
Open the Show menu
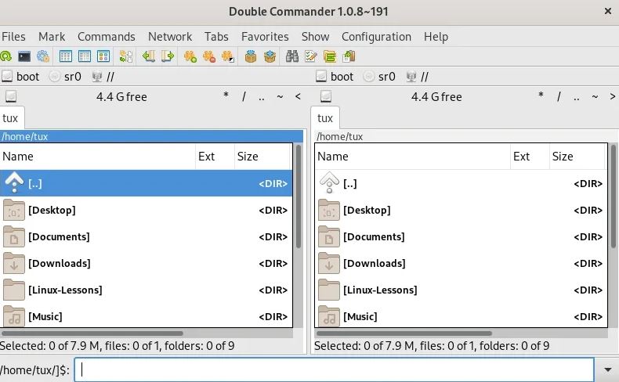tap(315, 37)
